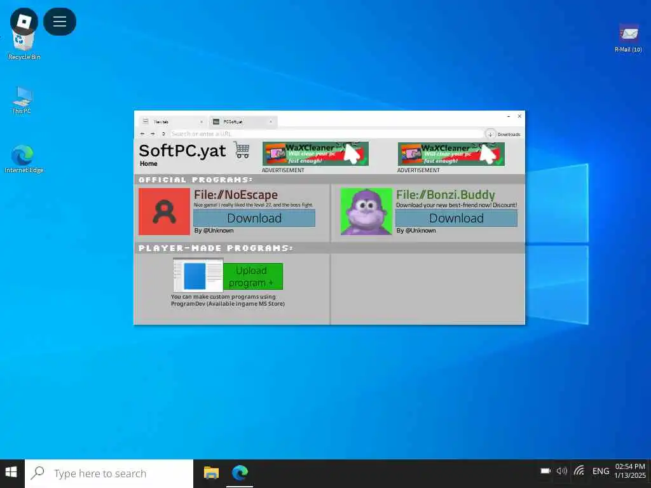This screenshot has width=651, height=488.
Task: Click the Downloads label in browser toolbar
Action: pos(509,135)
